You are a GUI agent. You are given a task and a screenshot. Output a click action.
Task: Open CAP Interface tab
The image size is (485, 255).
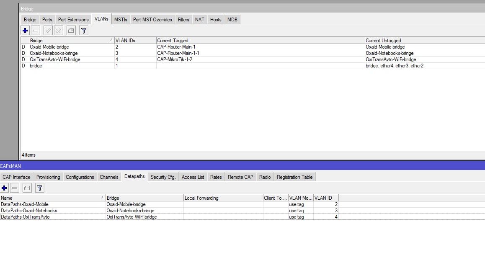click(16, 177)
